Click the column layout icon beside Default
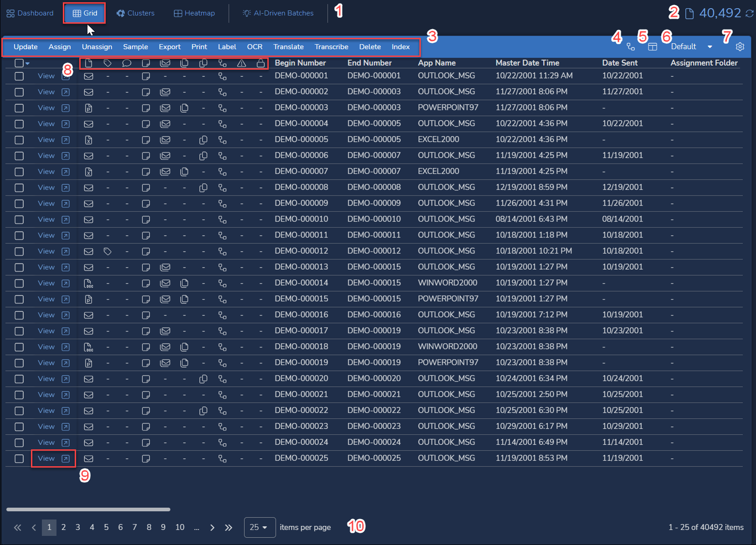This screenshot has height=545, width=756. (x=652, y=47)
